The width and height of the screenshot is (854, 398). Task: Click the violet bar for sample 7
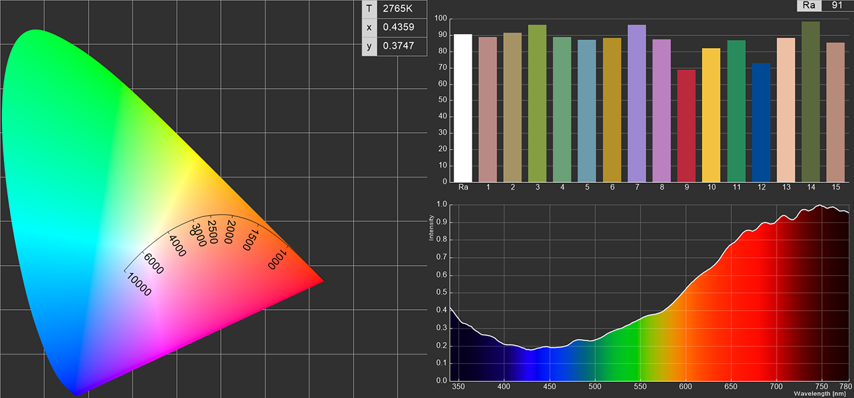636,103
